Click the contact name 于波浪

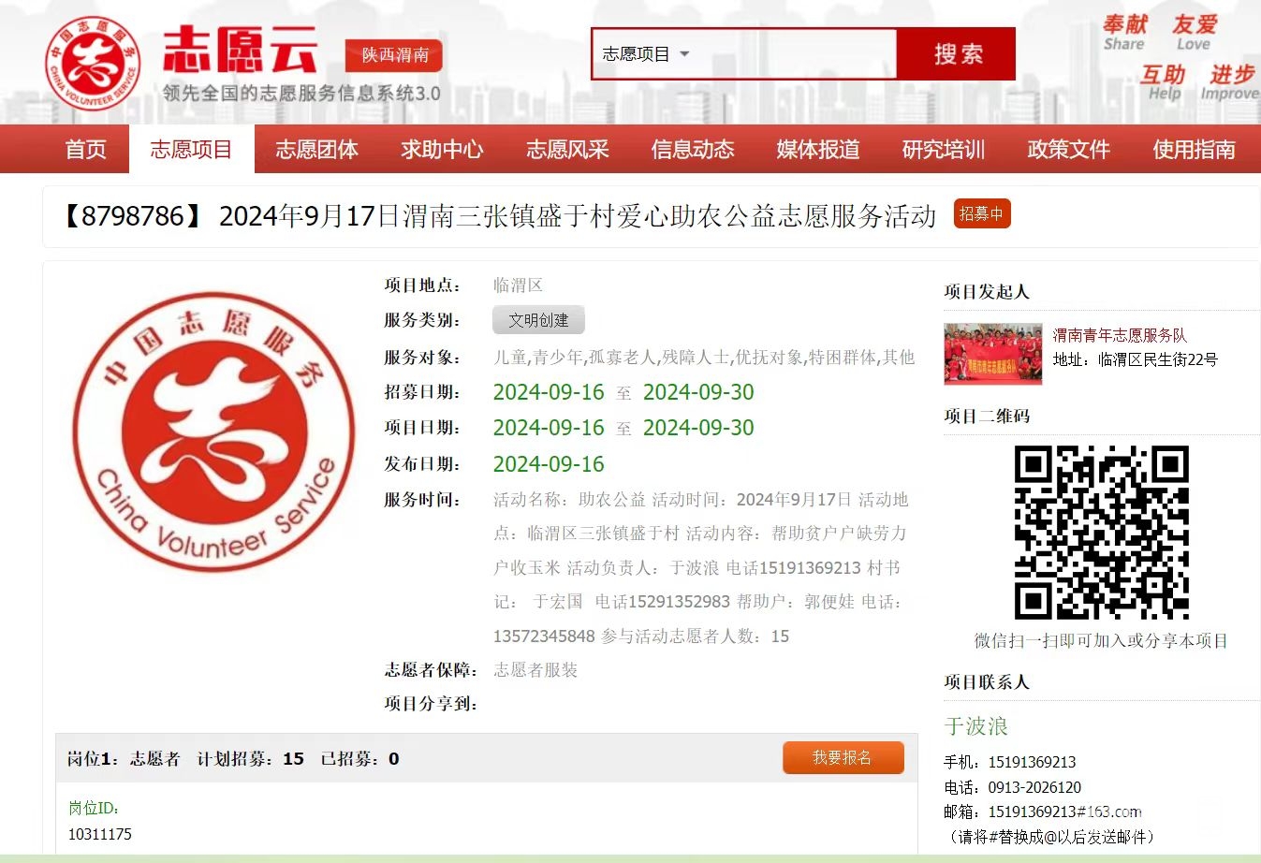(x=976, y=726)
